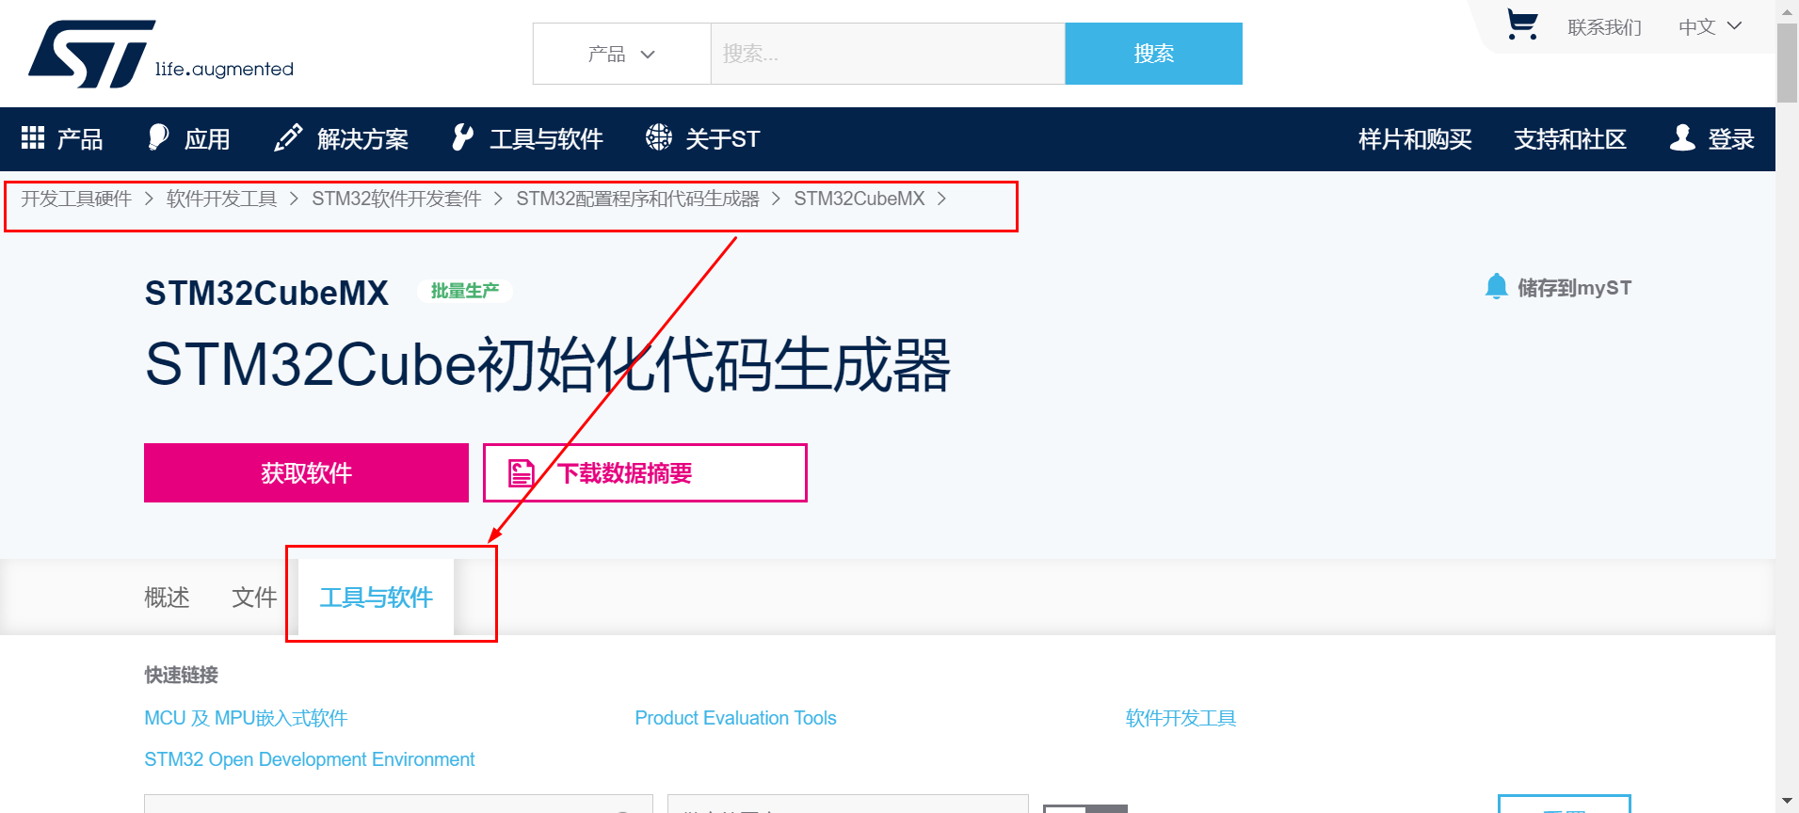Screen dimensions: 1799x813
Task: Click the search text input field
Action: 888,54
